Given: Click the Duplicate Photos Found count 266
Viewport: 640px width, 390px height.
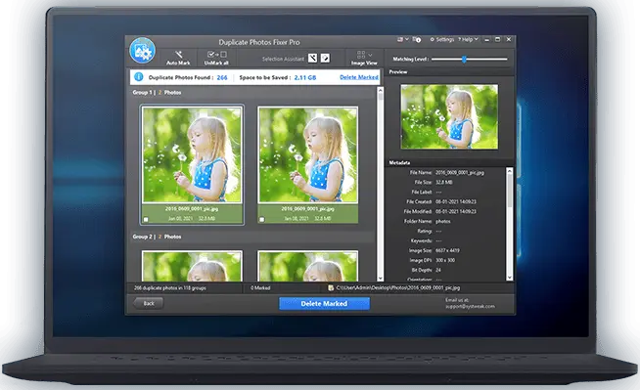Looking at the screenshot, I should pos(222,77).
